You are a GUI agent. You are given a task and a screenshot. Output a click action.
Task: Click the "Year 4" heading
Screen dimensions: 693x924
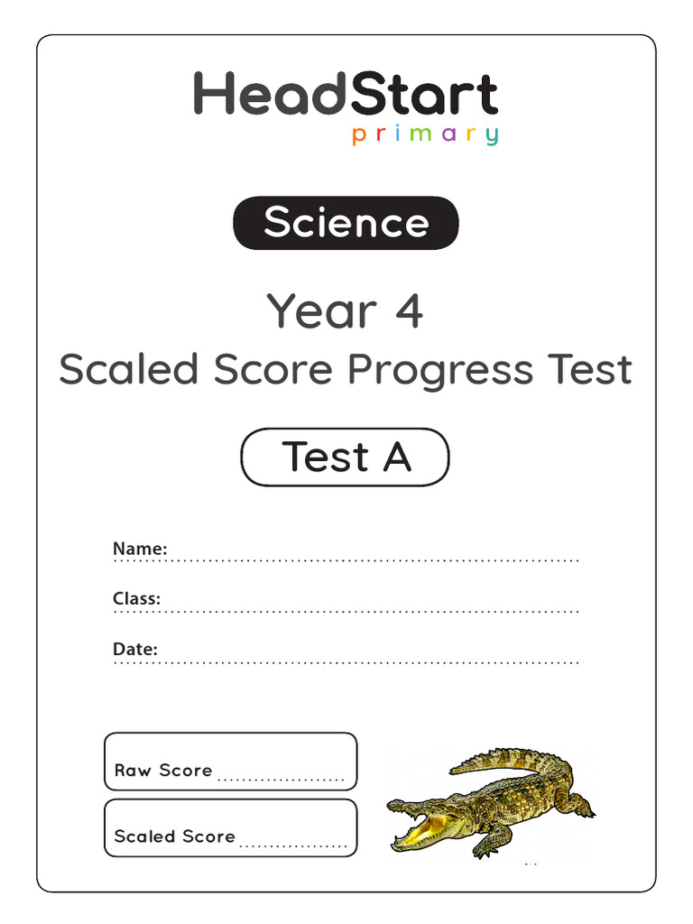pyautogui.click(x=346, y=311)
